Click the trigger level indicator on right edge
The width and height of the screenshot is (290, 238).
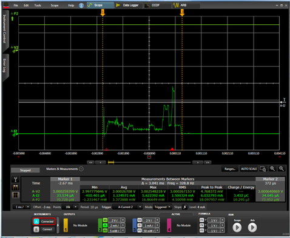(x=283, y=102)
